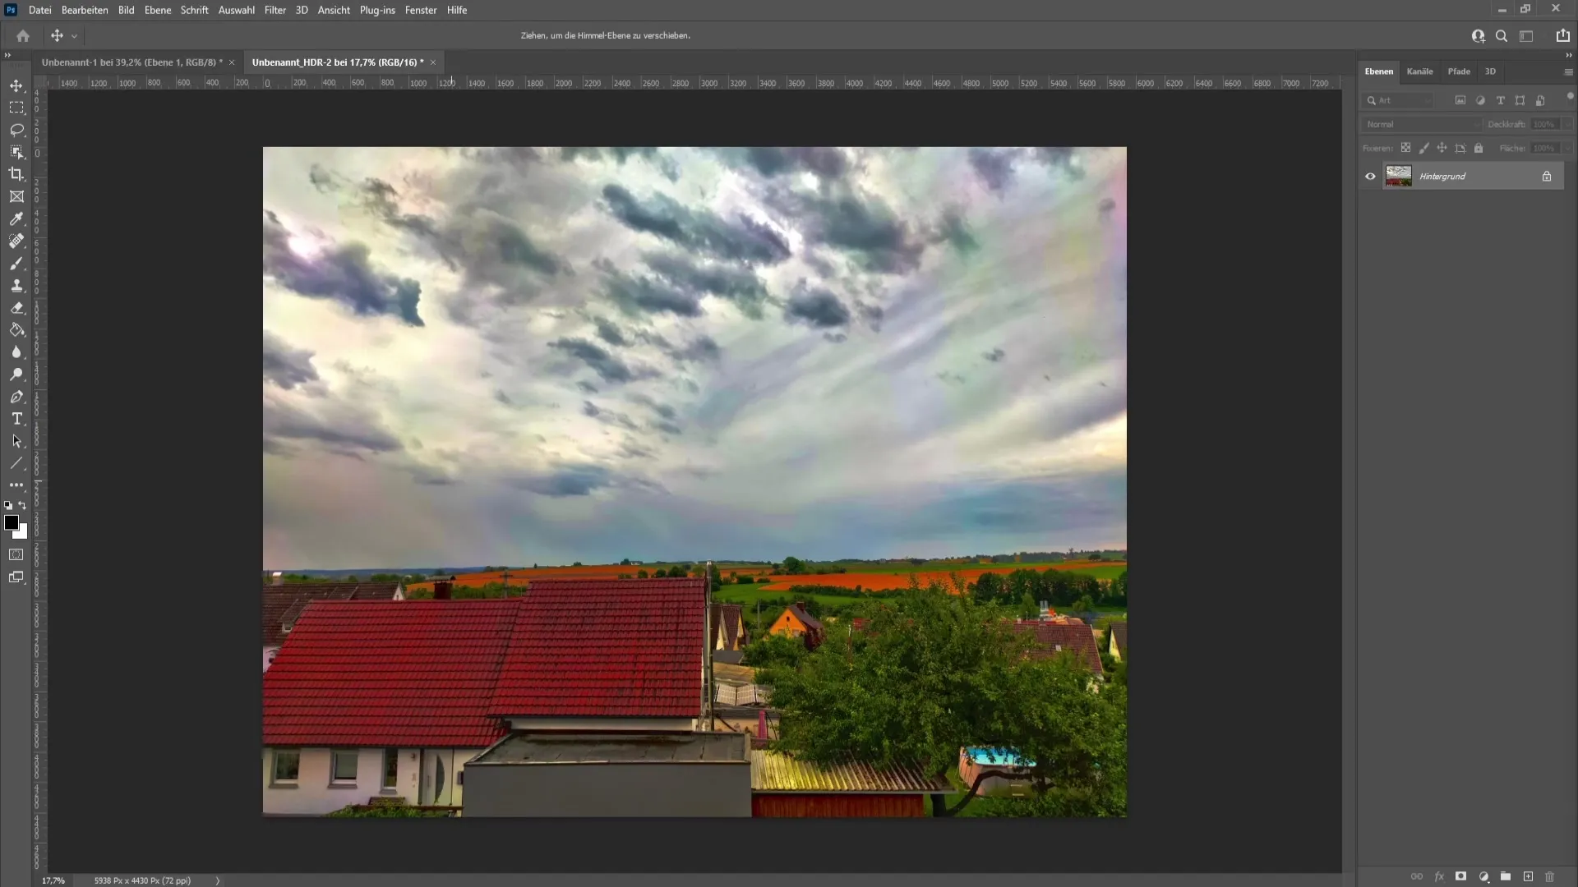Select the Path Selection tool
The image size is (1578, 887).
pyautogui.click(x=16, y=441)
